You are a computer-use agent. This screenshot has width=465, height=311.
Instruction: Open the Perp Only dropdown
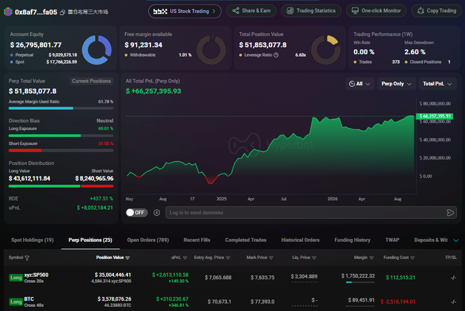click(396, 84)
